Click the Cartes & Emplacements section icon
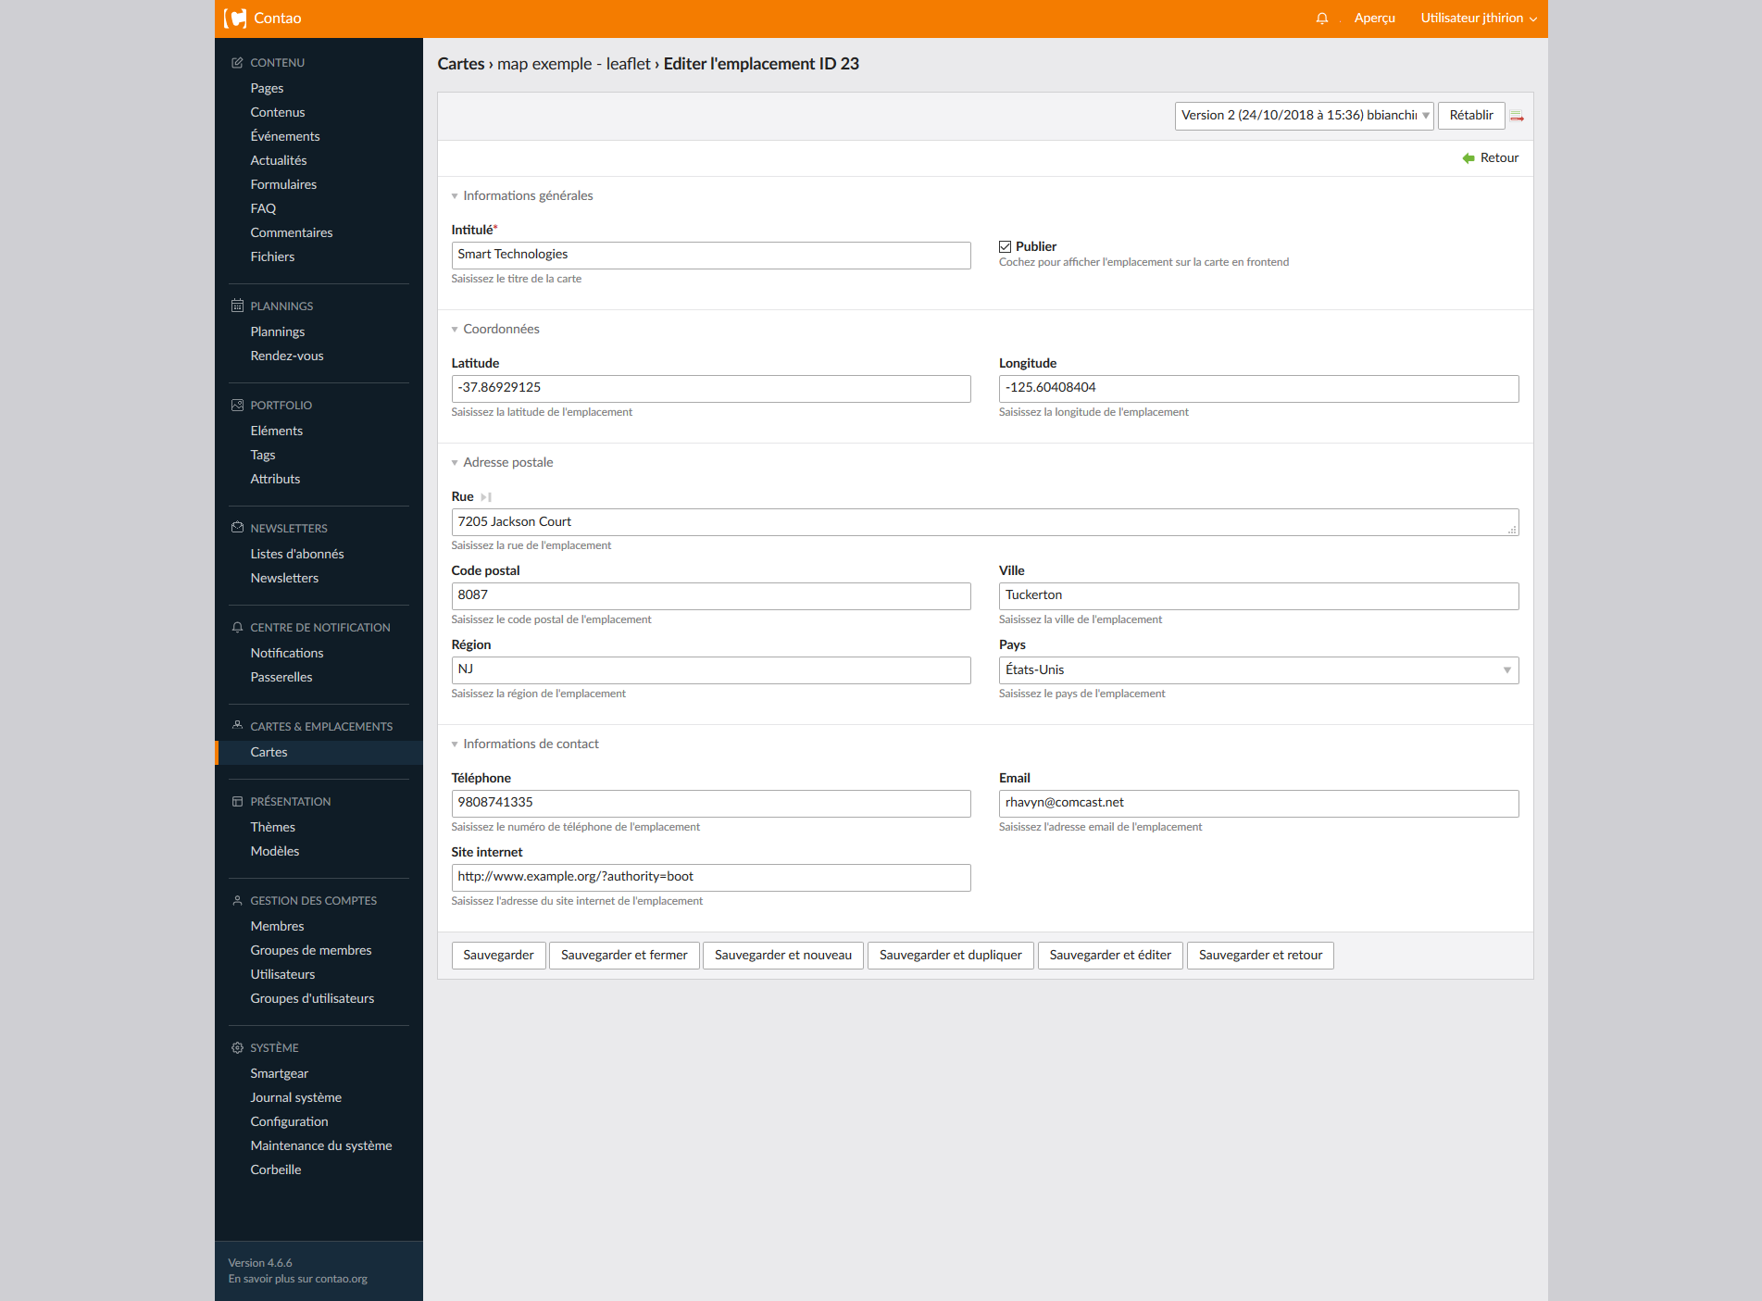Screen dimensions: 1762x1301 (237, 726)
